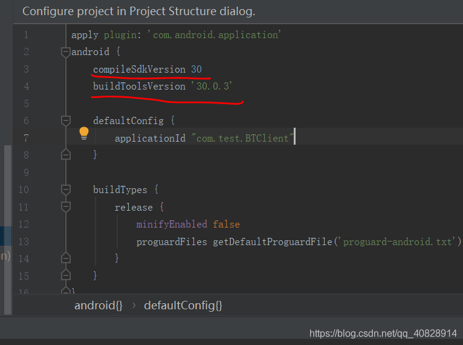Click line number 1 in gutter
The image size is (463, 345).
click(26, 35)
